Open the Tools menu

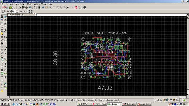coord(23,4)
